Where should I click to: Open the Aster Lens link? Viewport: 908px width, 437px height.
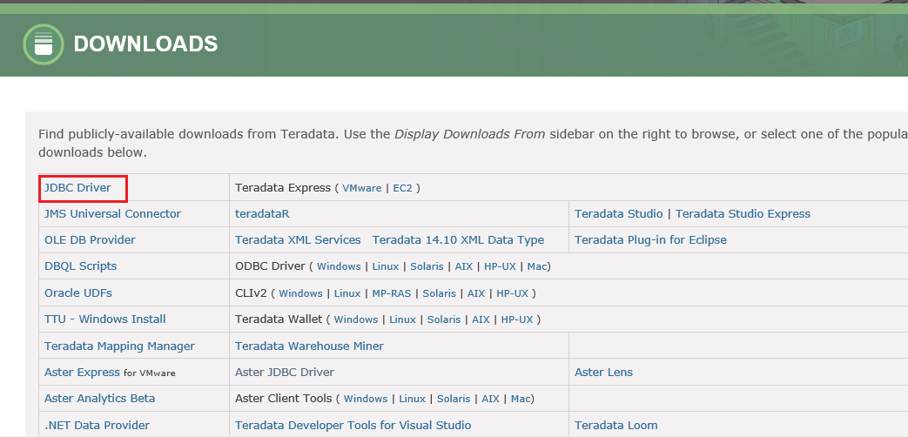[603, 373]
